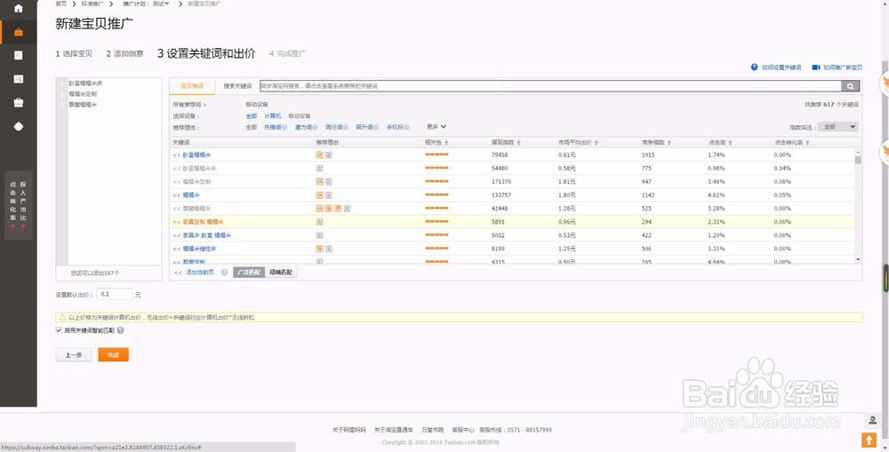Click the help circle next to 同行词

[345, 128]
